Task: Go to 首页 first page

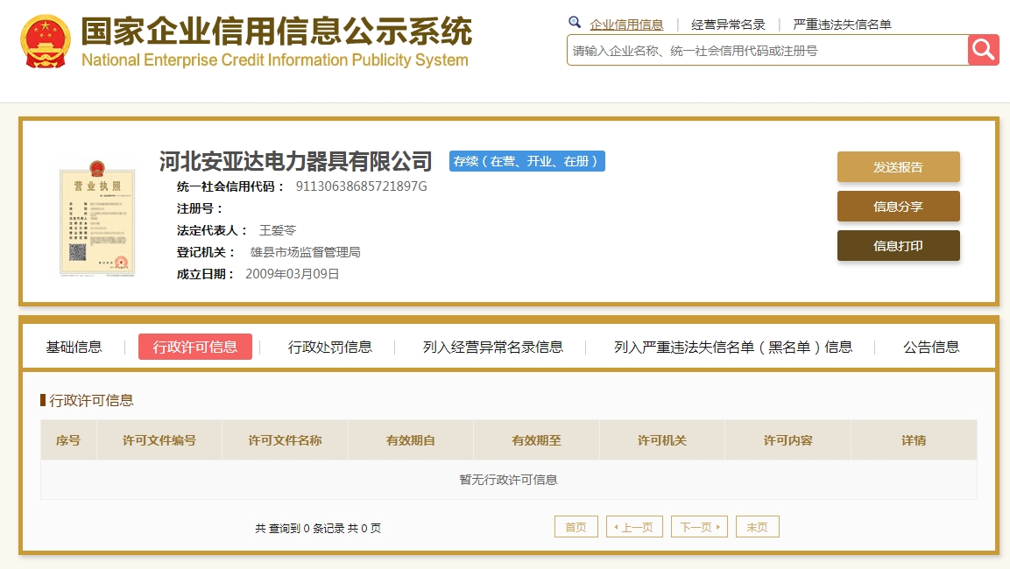Action: pyautogui.click(x=576, y=527)
